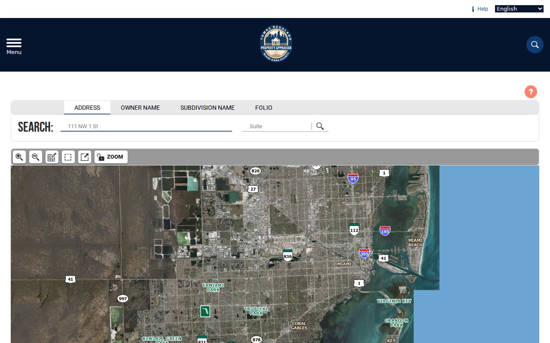The height and width of the screenshot is (343, 550).
Task: Toggle the ZOOM lock button
Action: pyautogui.click(x=111, y=157)
